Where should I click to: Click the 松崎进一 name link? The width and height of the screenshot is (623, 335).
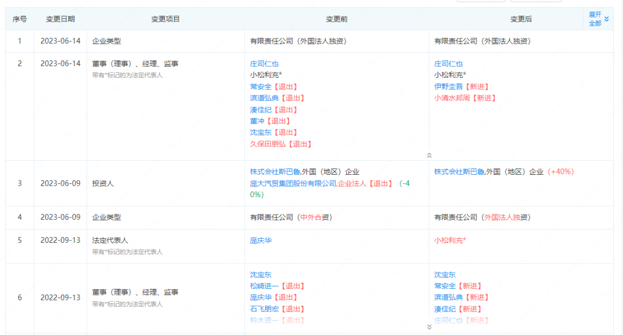click(x=264, y=286)
